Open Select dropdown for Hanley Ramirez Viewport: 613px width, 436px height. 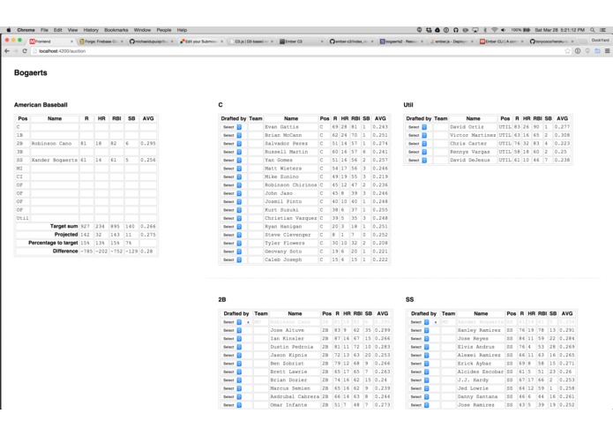coord(420,330)
